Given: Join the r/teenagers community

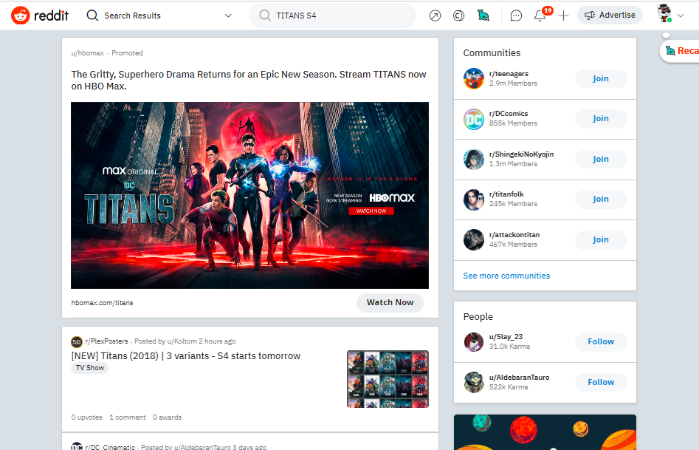Looking at the screenshot, I should [601, 78].
